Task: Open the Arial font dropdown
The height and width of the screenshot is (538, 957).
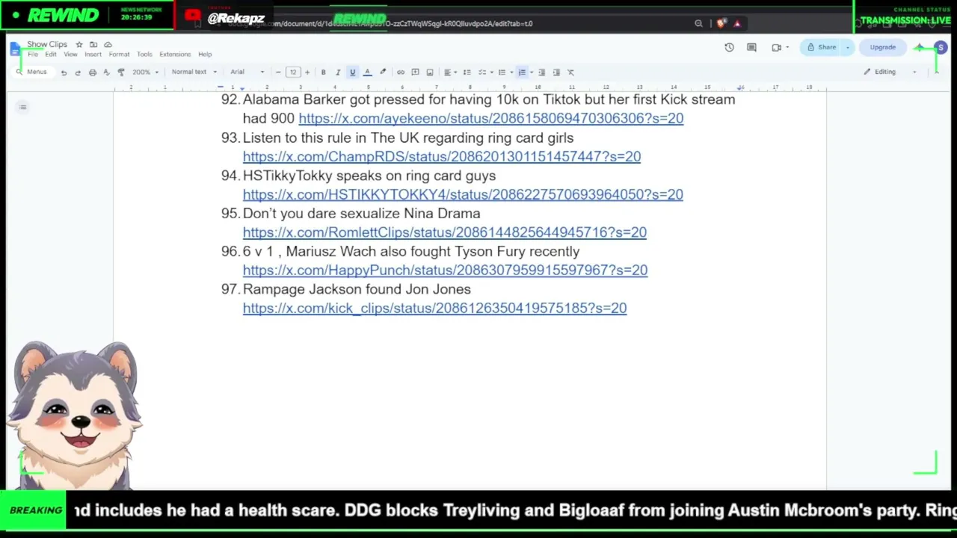Action: tap(247, 72)
